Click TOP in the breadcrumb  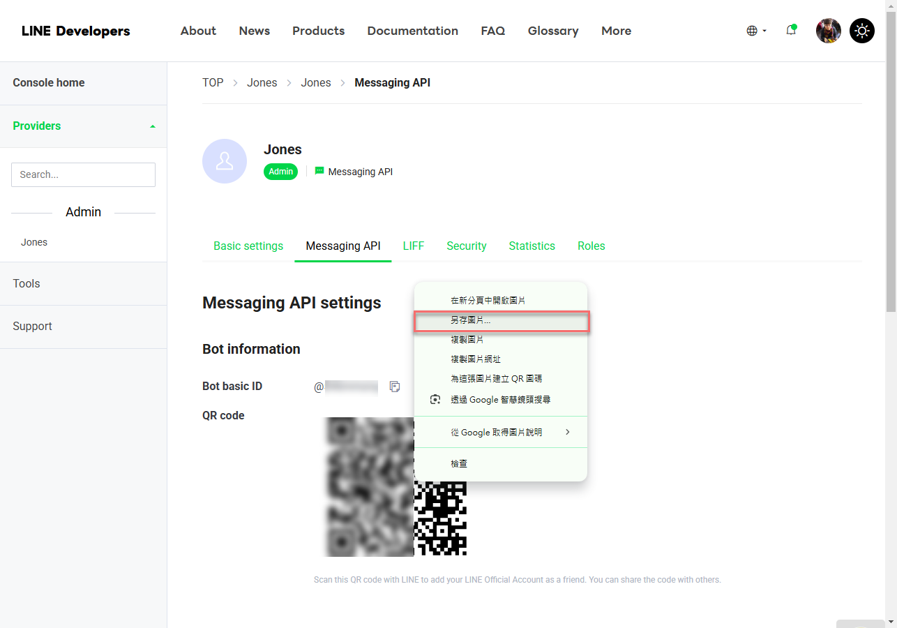[213, 83]
